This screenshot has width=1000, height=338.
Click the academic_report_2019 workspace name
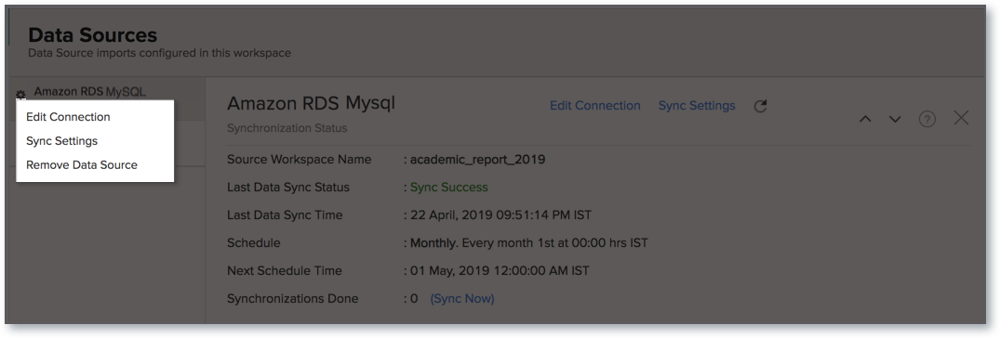click(x=478, y=160)
